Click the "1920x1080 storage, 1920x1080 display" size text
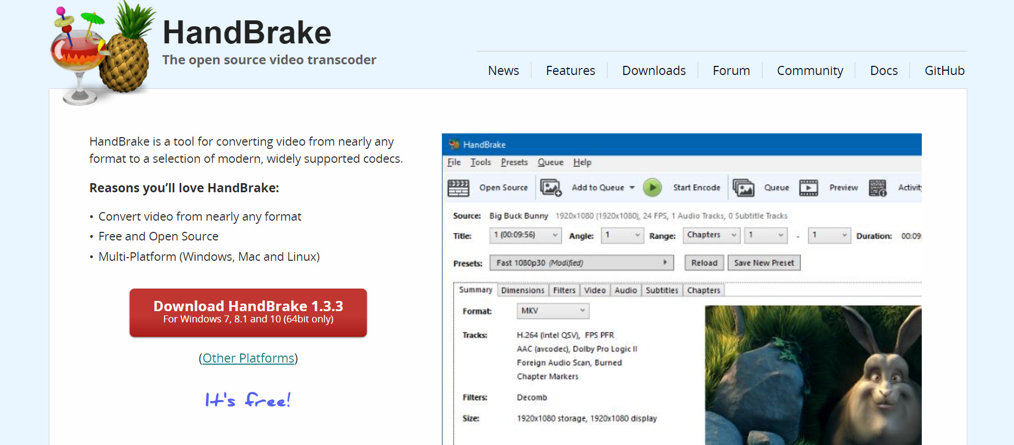This screenshot has width=1014, height=445. 587,418
